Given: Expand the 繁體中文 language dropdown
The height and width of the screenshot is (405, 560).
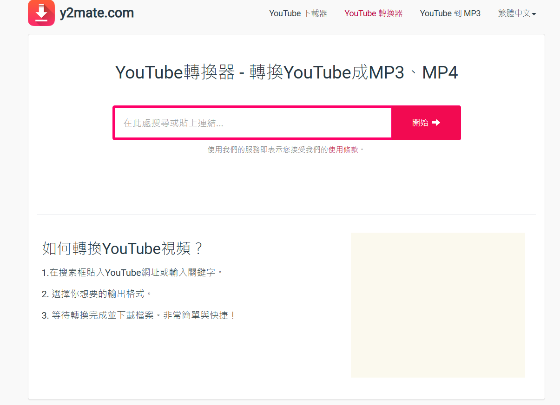Looking at the screenshot, I should point(517,13).
